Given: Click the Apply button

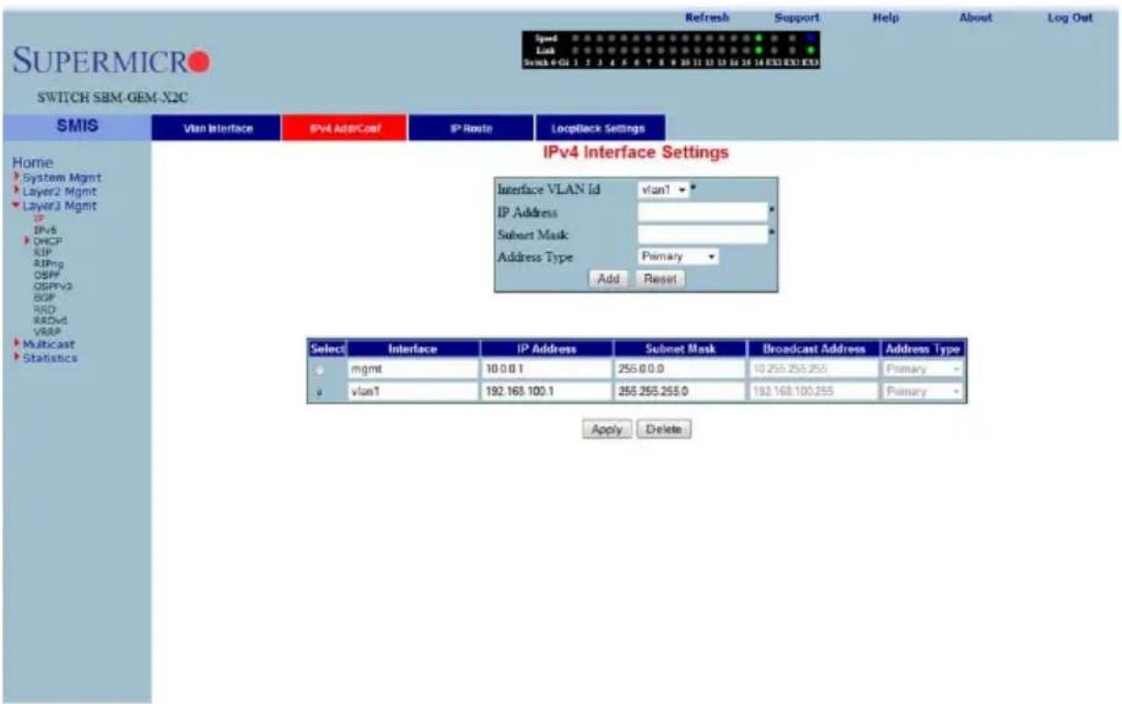Looking at the screenshot, I should (x=606, y=430).
